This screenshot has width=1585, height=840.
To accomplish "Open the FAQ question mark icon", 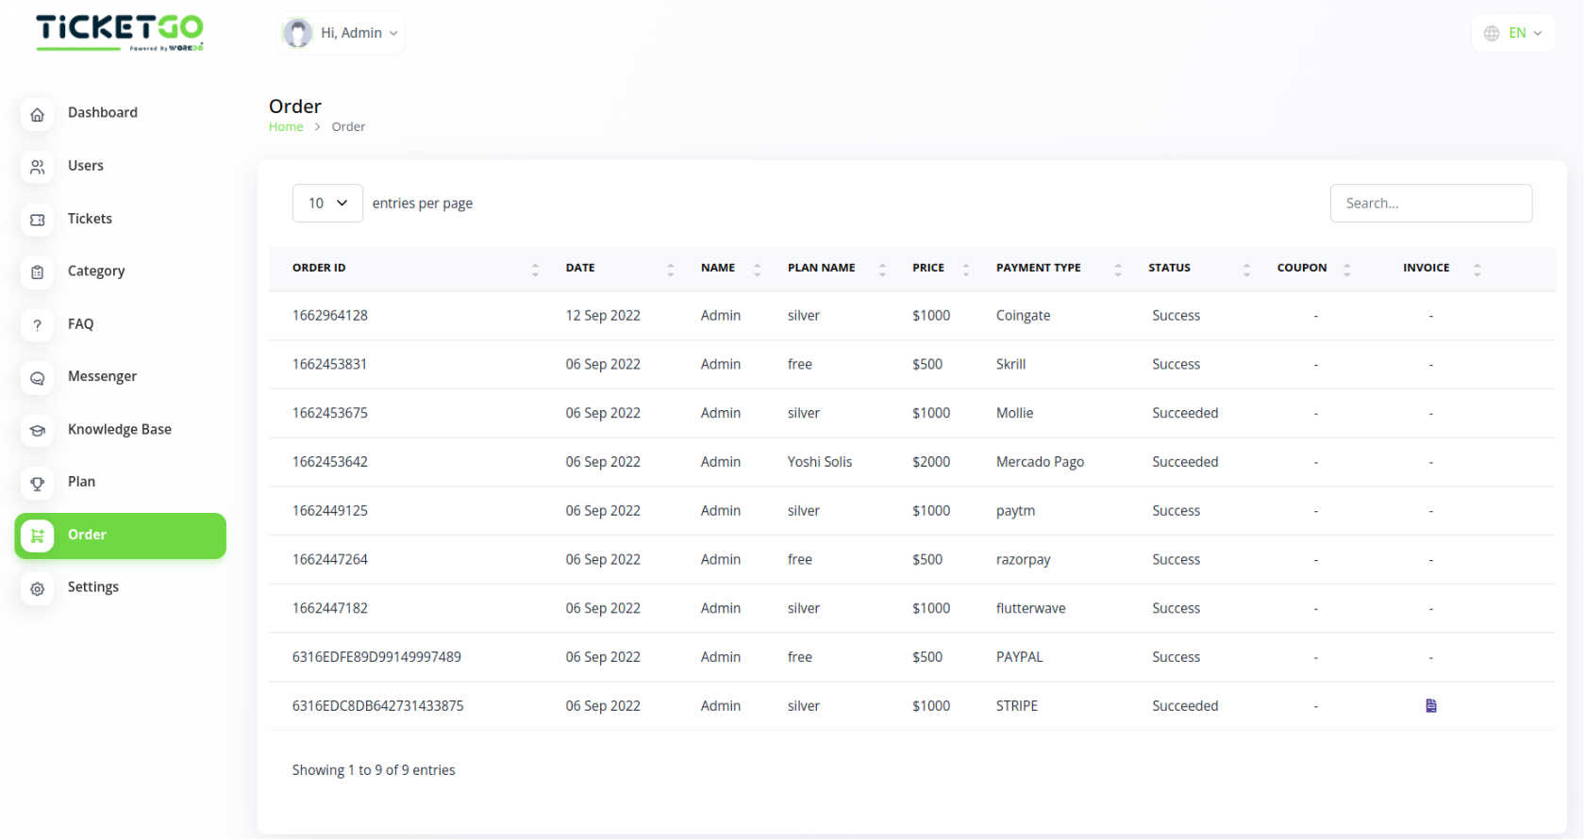I will (x=38, y=325).
